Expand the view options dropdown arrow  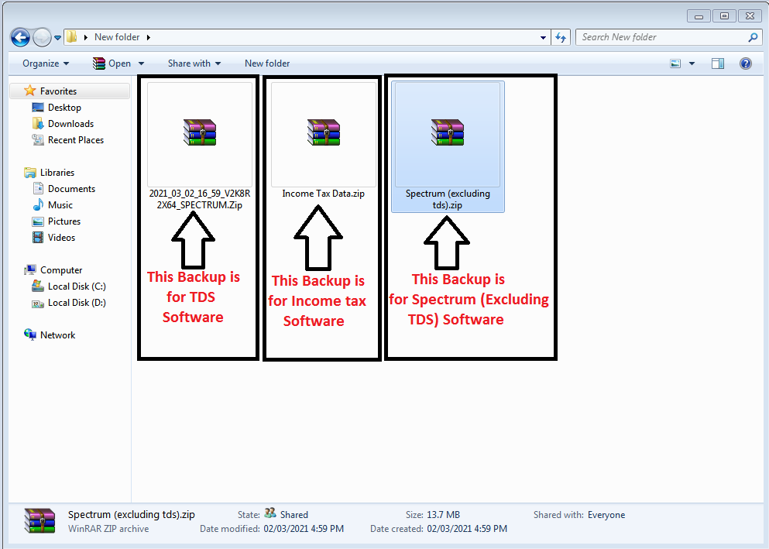tap(692, 63)
